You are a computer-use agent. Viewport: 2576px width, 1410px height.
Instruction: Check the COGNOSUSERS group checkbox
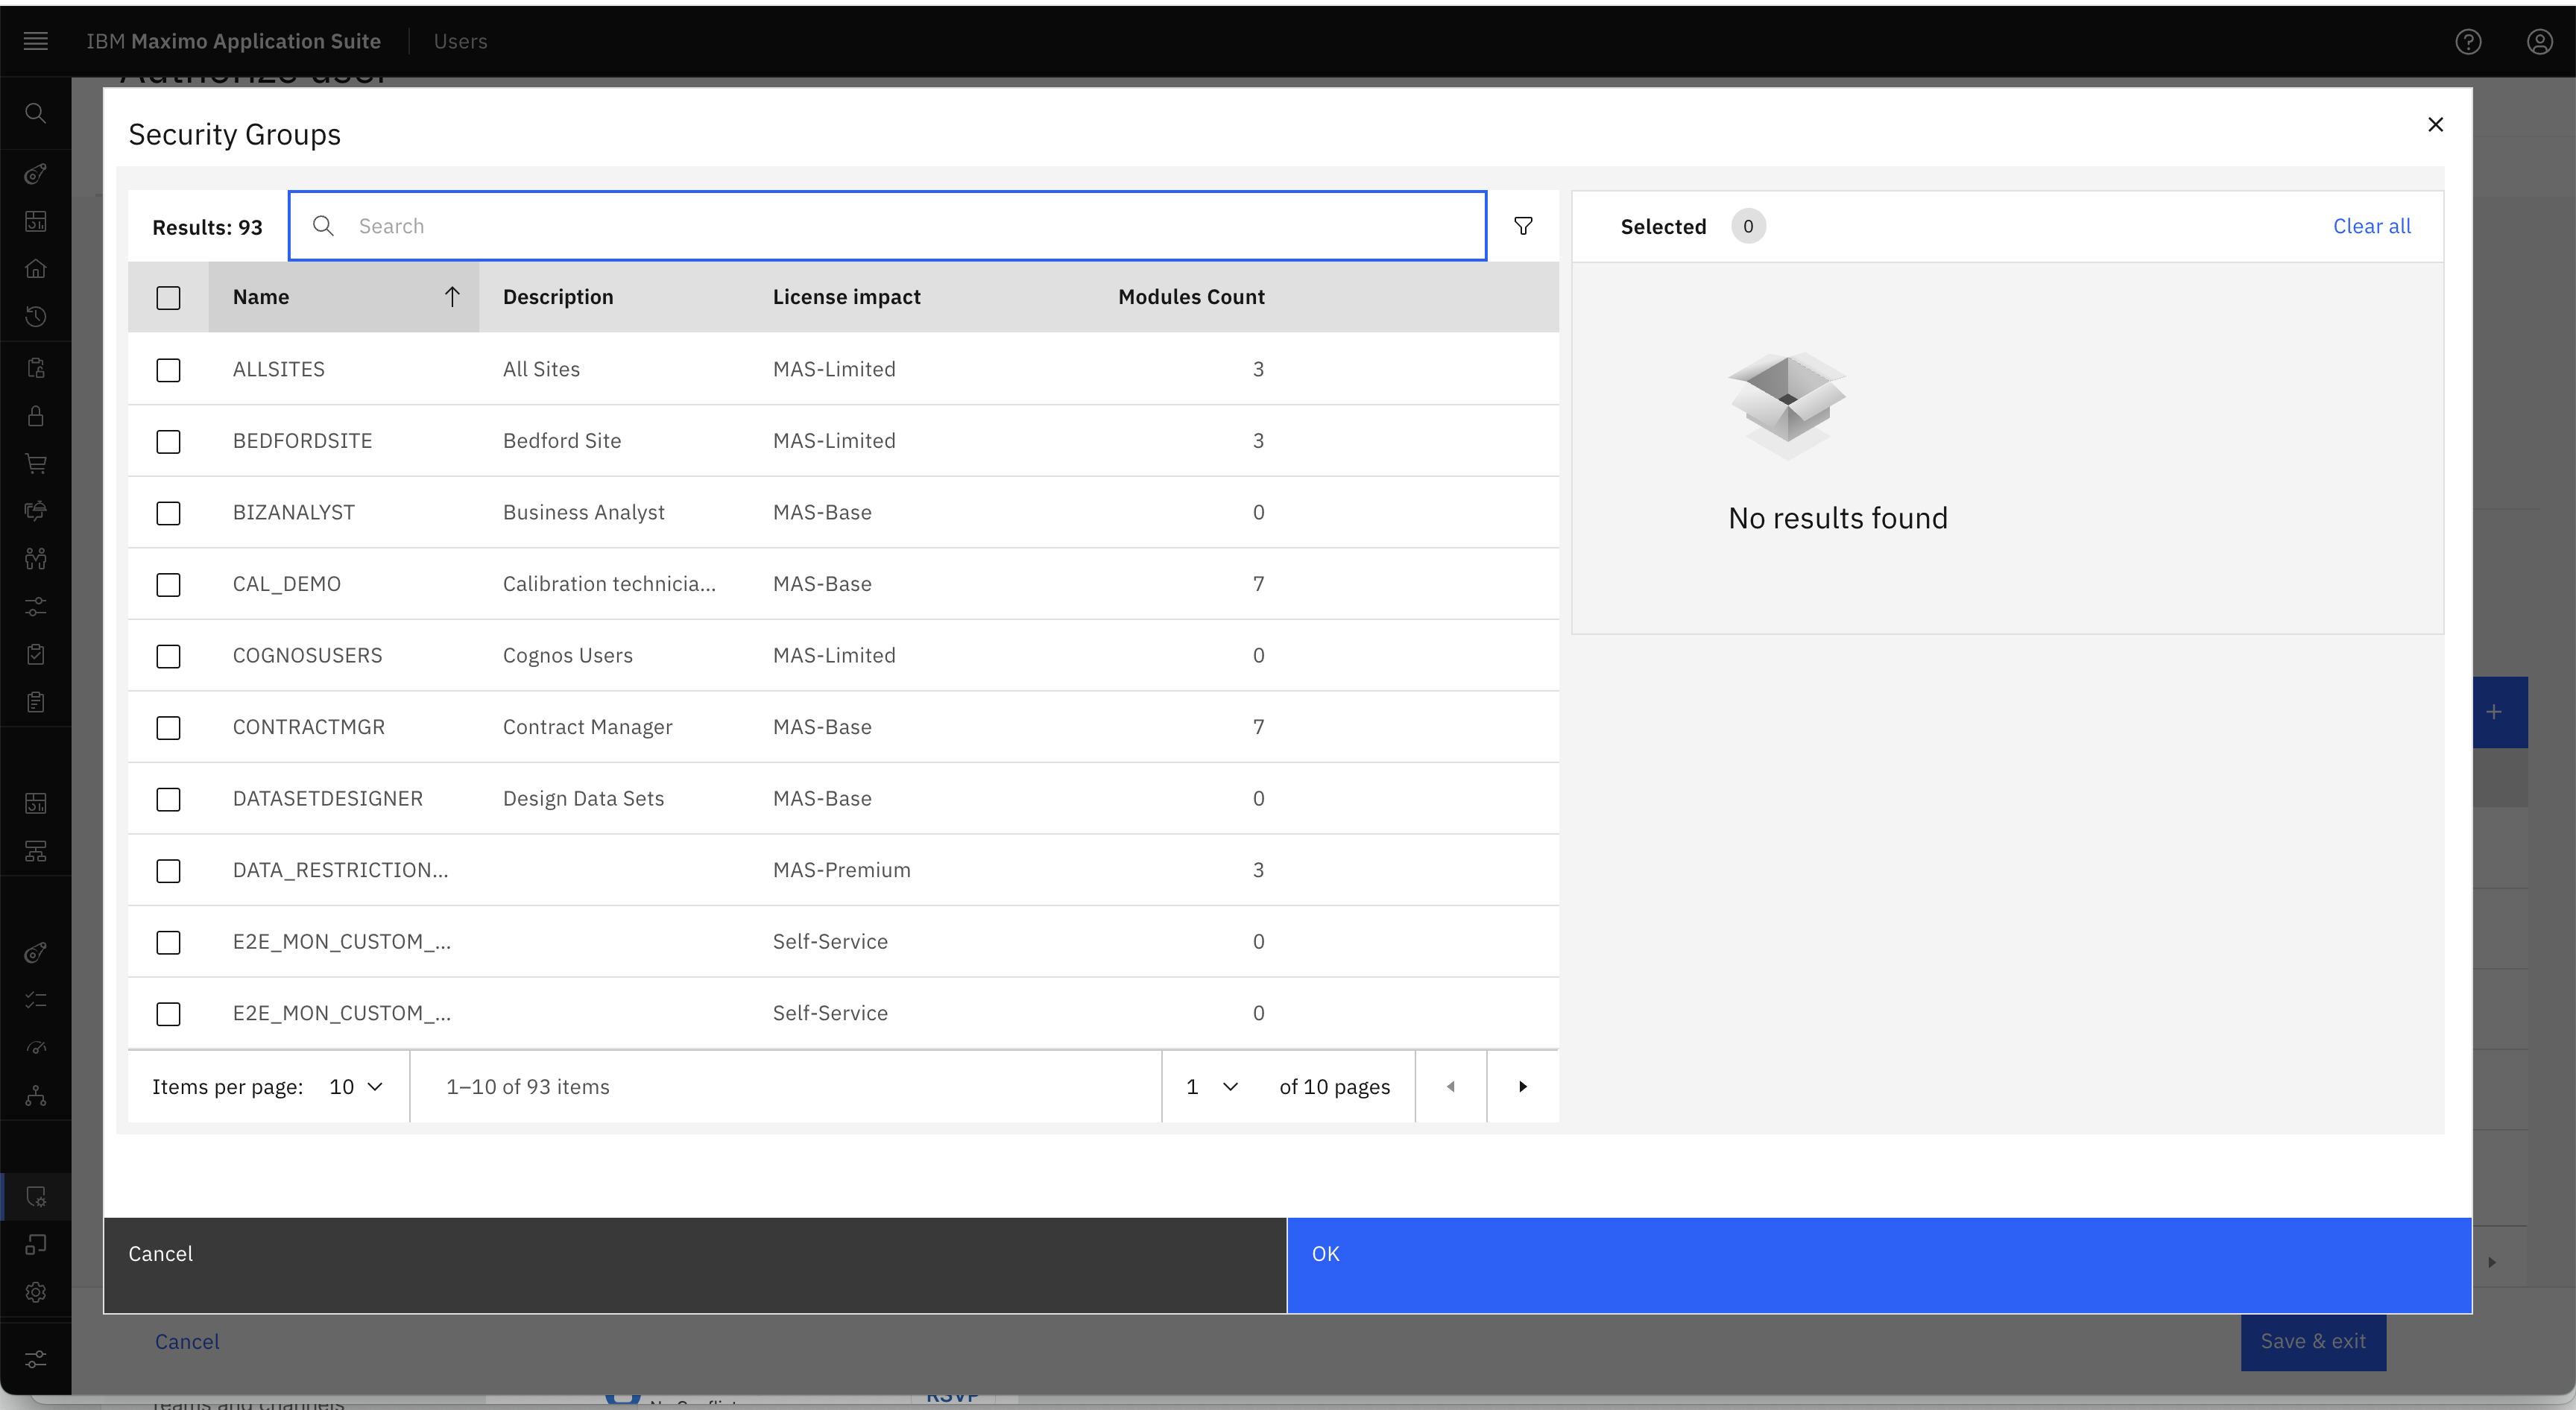(168, 656)
